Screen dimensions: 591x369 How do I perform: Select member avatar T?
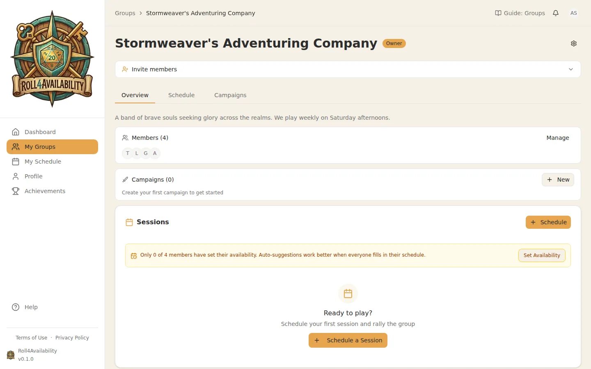point(128,153)
